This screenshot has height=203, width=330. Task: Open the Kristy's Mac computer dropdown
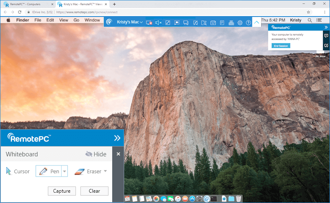[130, 22]
